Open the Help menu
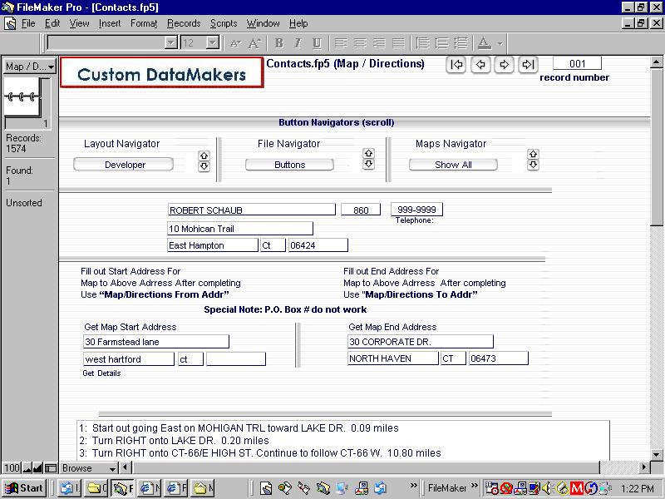The image size is (665, 499). (x=298, y=23)
